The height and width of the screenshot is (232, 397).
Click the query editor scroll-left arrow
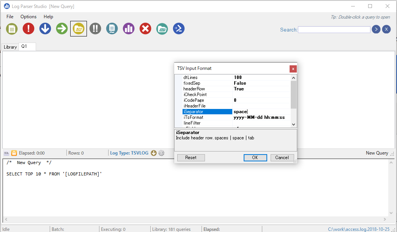(6, 219)
